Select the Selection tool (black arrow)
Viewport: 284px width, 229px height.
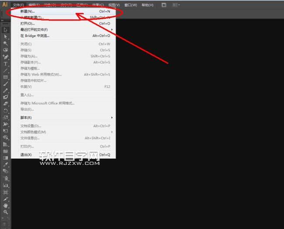tap(5, 30)
